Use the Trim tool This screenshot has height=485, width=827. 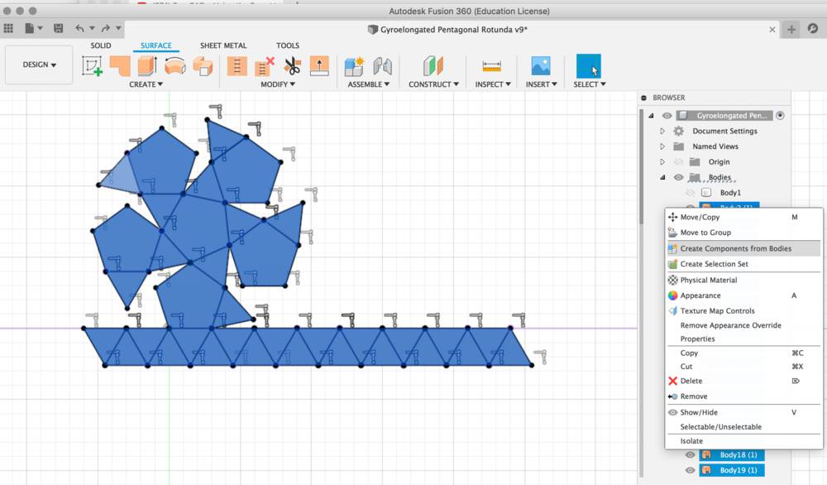tap(294, 65)
